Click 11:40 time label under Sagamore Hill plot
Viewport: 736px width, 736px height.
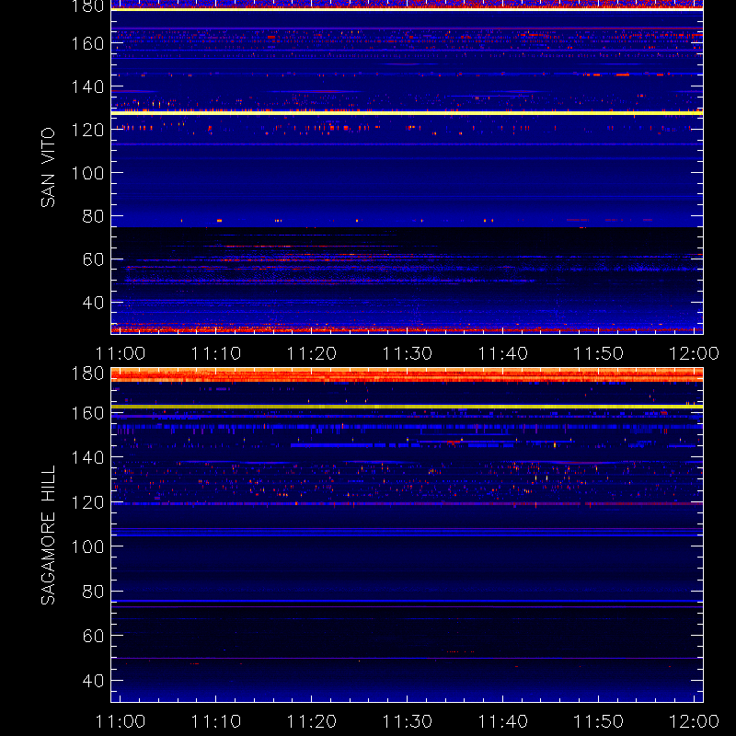[502, 721]
